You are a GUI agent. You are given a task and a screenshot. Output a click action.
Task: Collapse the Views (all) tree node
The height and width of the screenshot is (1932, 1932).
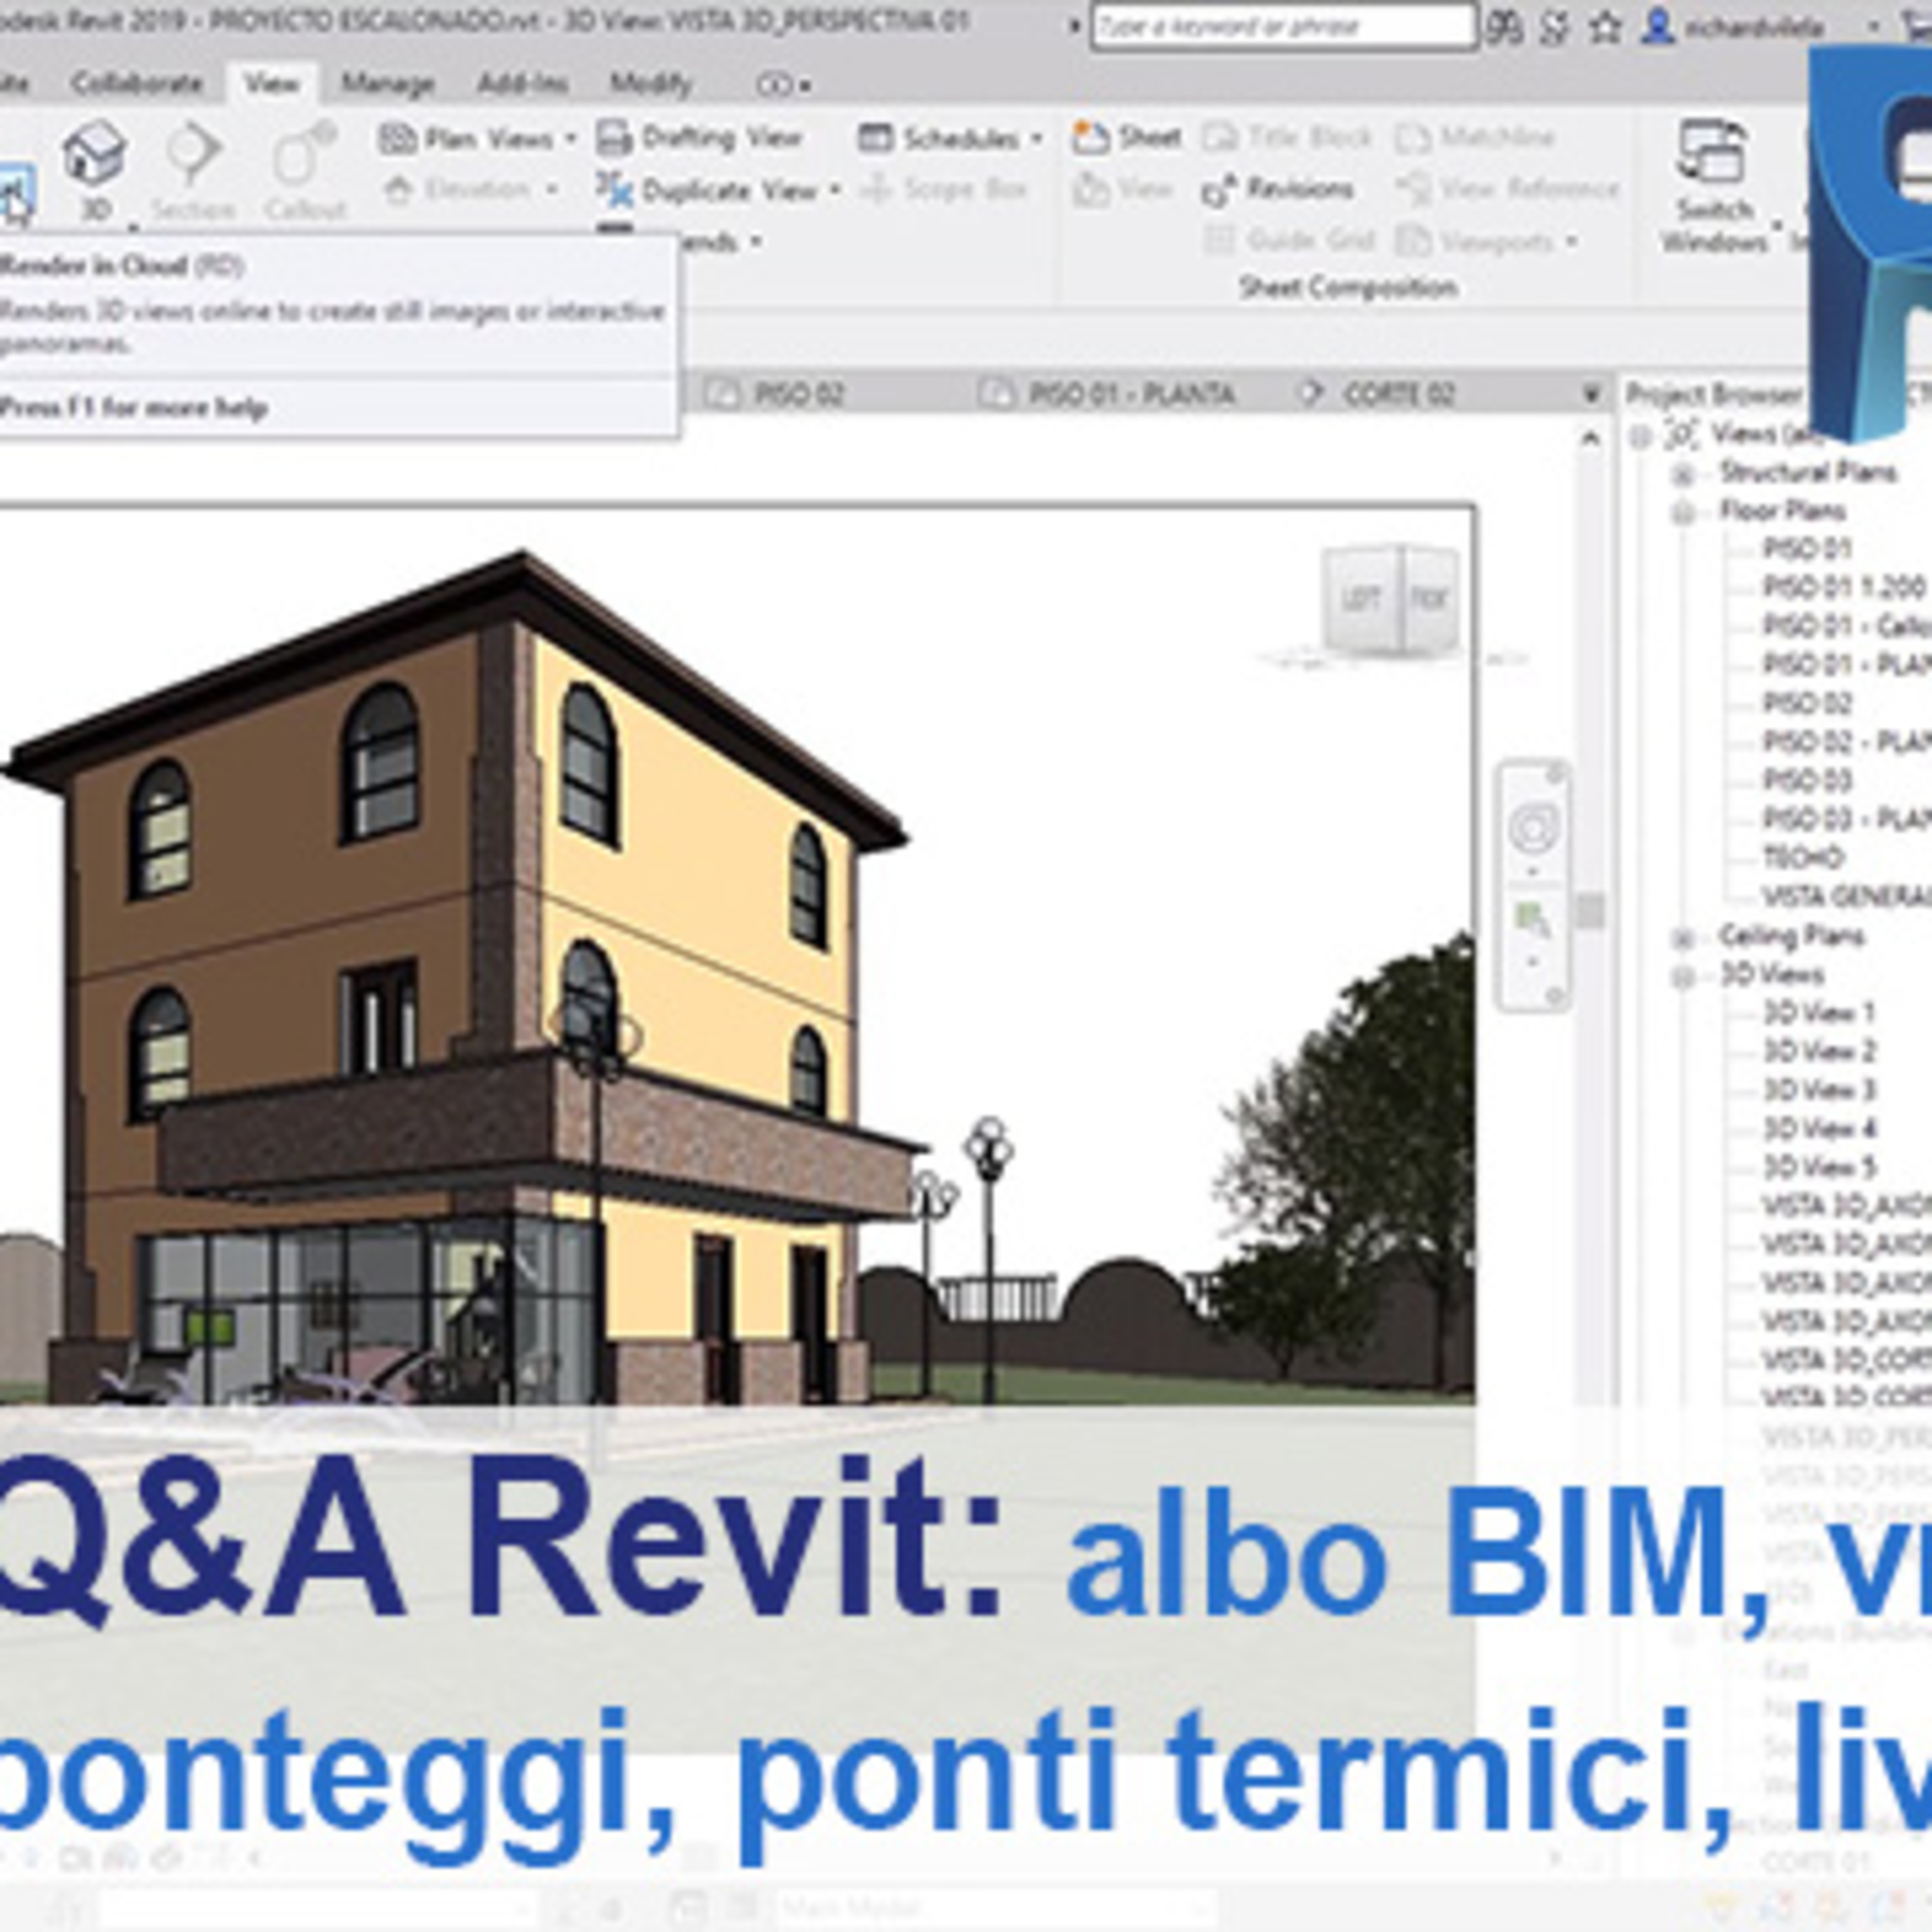click(1641, 436)
